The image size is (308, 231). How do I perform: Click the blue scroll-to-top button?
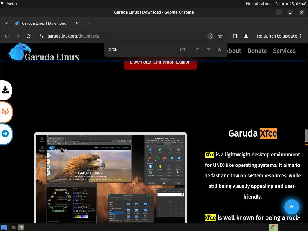tap(291, 207)
